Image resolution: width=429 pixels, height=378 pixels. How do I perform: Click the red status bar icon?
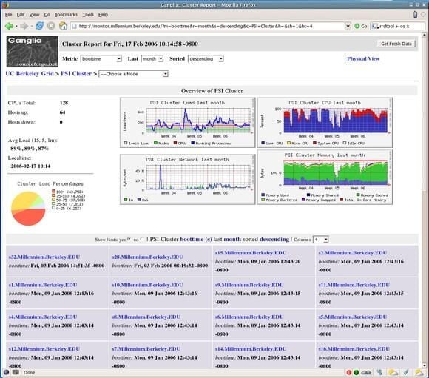click(x=349, y=372)
